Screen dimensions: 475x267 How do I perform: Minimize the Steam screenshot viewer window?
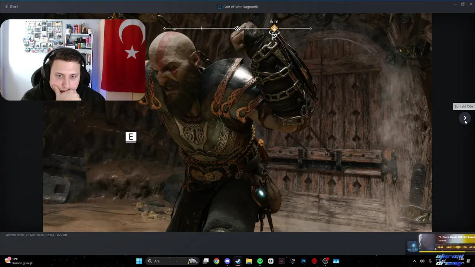pyautogui.click(x=455, y=4)
